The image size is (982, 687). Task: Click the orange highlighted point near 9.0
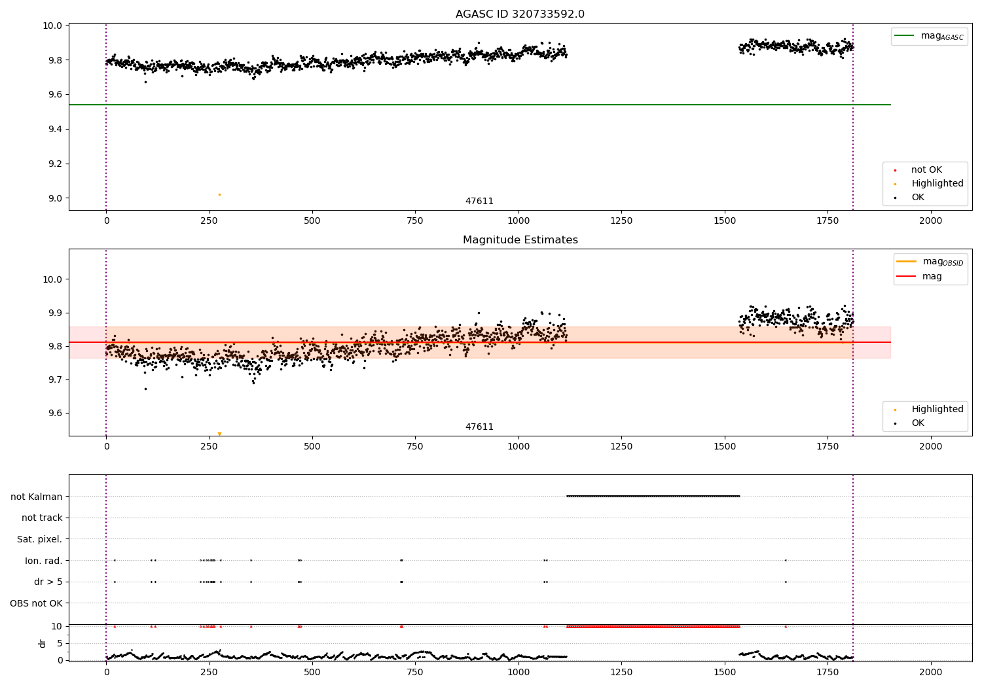219,194
